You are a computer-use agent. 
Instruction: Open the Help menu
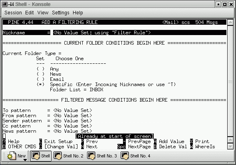click(x=77, y=13)
